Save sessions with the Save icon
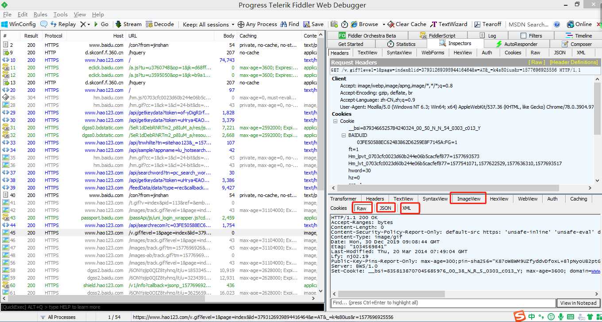Image resolution: width=602 pixels, height=322 pixels. click(313, 24)
